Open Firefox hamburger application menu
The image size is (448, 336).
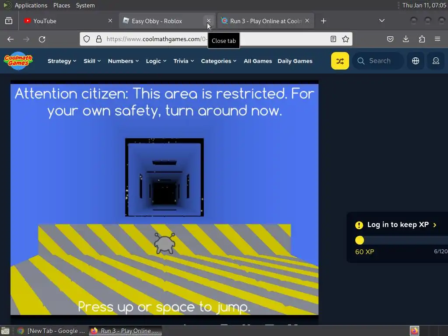[437, 39]
